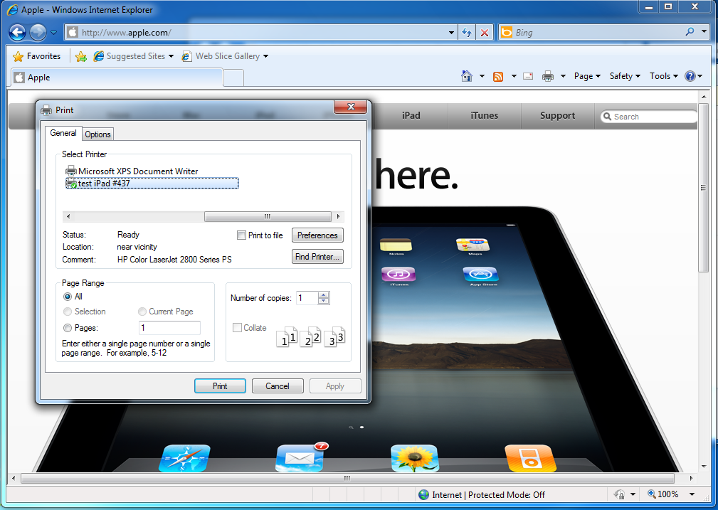Click the Read Mail icon in command bar
The image size is (718, 510).
point(528,76)
